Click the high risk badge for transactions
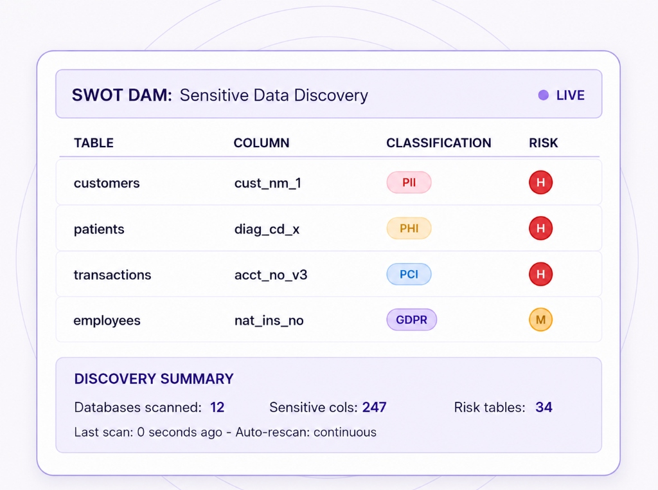The image size is (658, 490). tap(540, 274)
